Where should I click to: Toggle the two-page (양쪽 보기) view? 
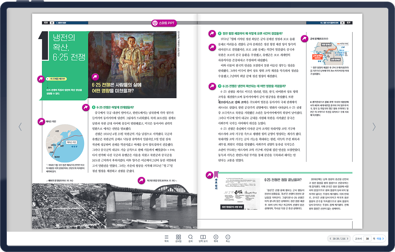point(203,238)
